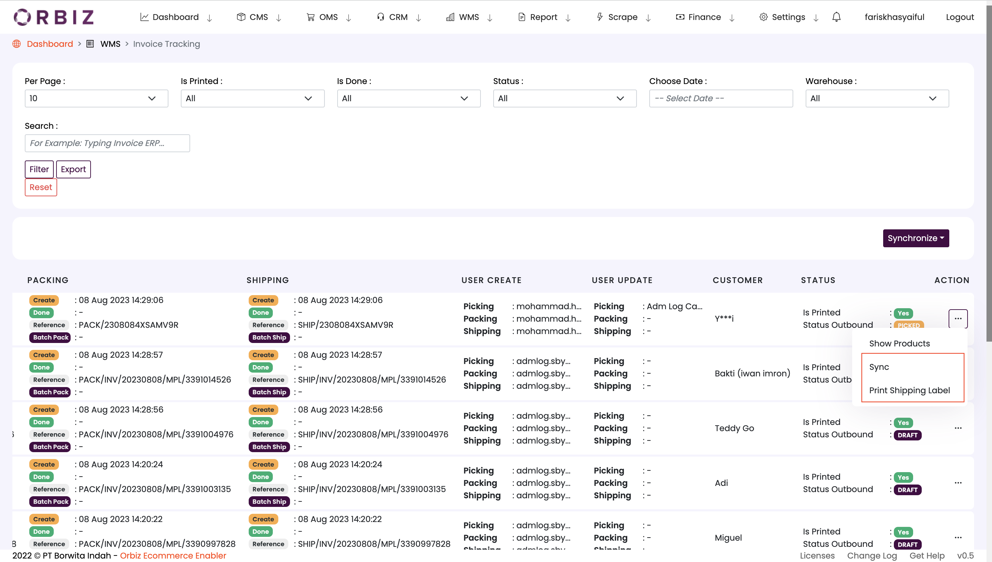Screen dimensions: 992x562
Task: Click the Dashboard breadcrumb link
Action: point(50,44)
